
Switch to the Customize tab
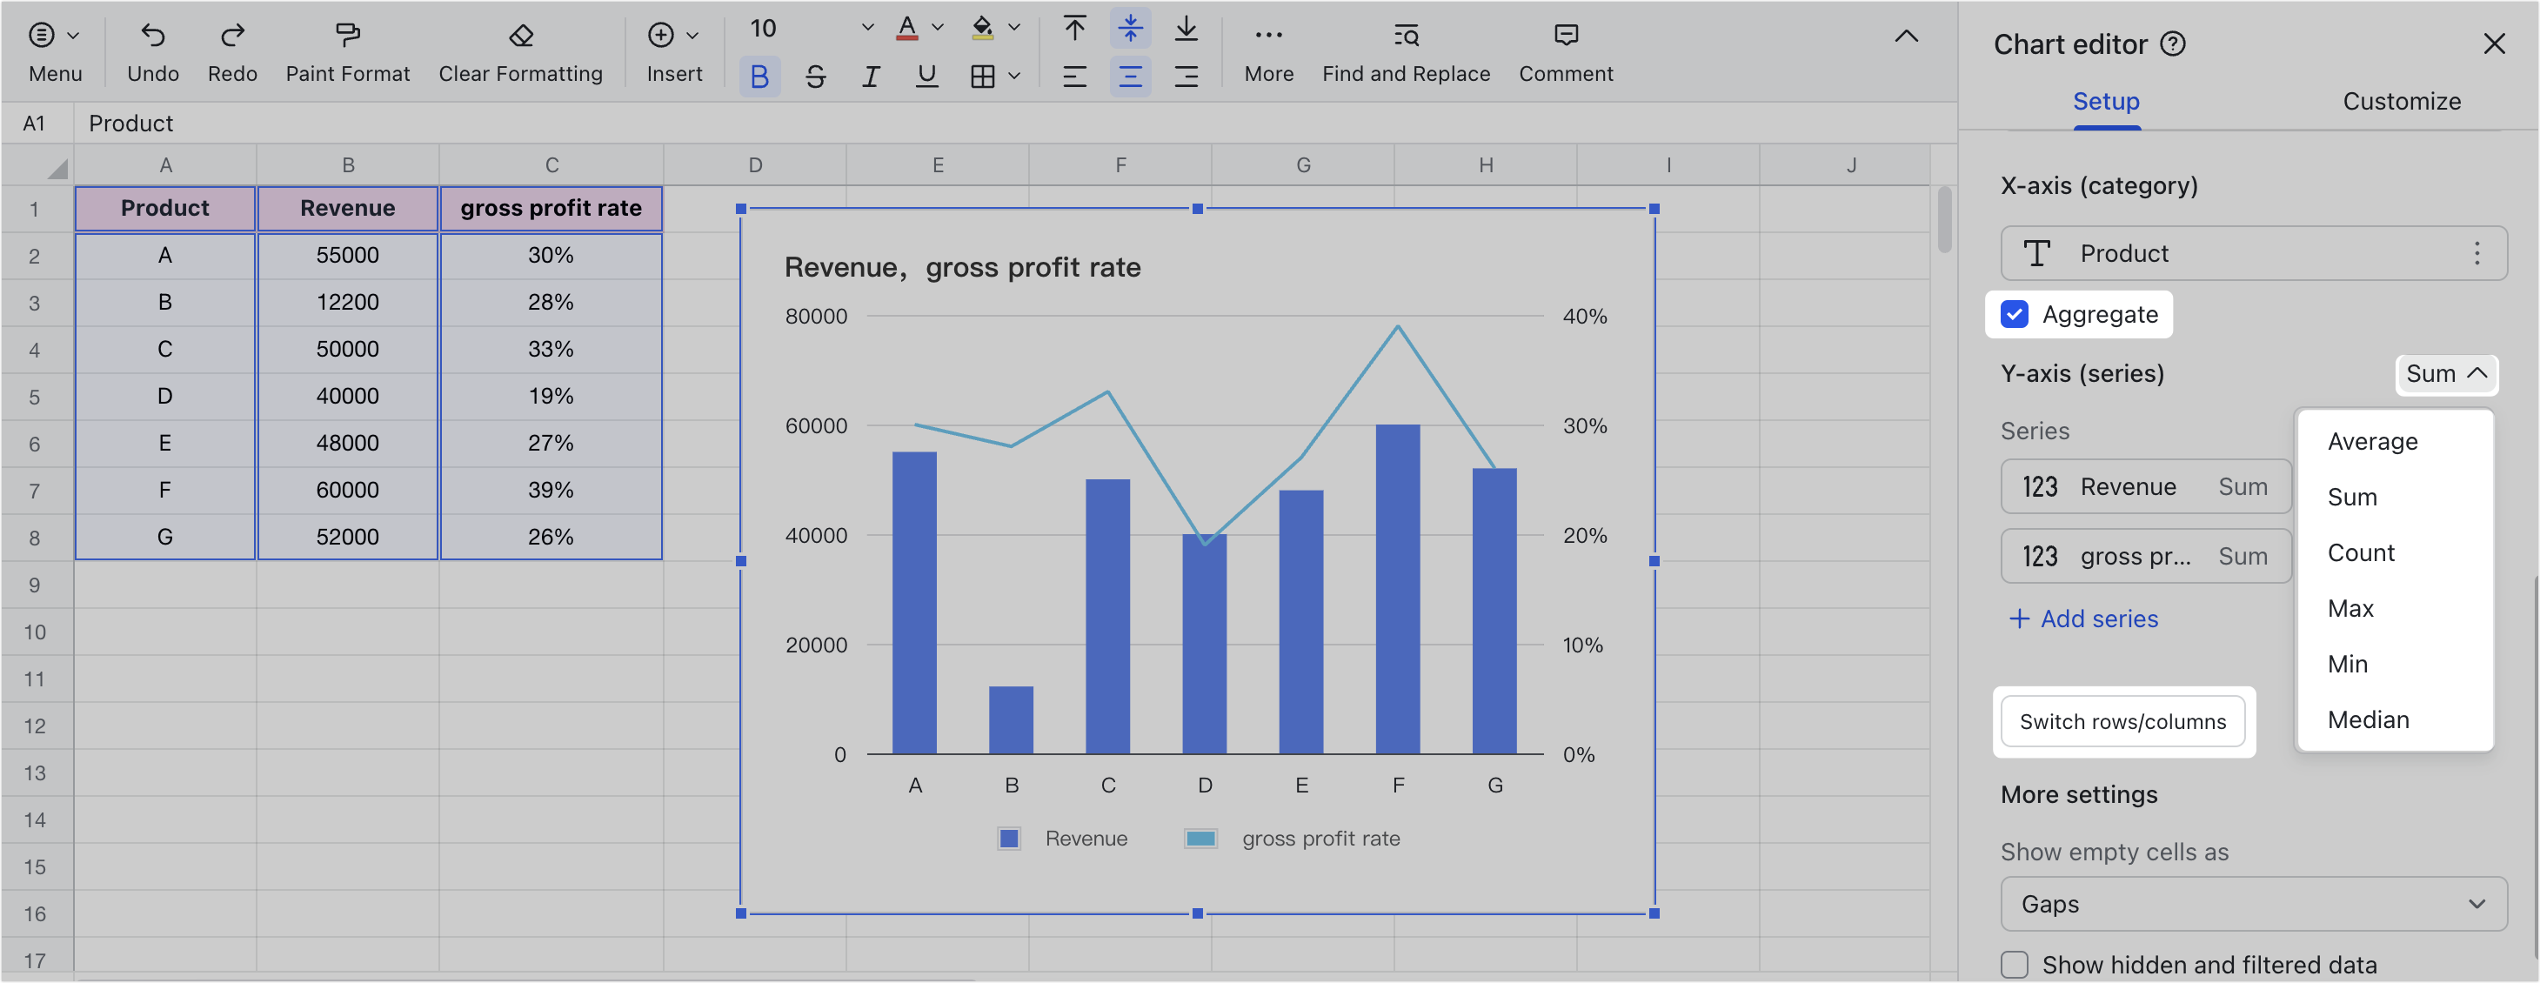tap(2402, 102)
